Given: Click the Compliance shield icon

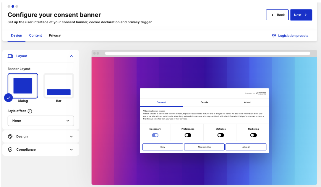Looking at the screenshot, I should coord(10,150).
